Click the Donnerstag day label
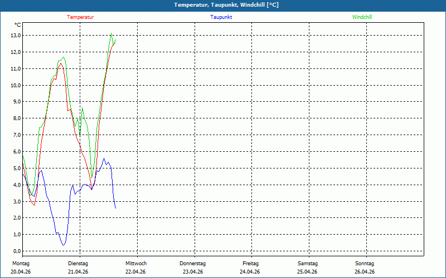The height and width of the screenshot is (278, 446). click(x=192, y=264)
